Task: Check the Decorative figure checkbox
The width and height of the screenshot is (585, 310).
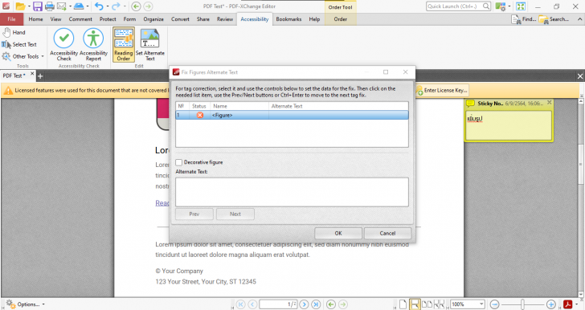Action: (x=178, y=162)
